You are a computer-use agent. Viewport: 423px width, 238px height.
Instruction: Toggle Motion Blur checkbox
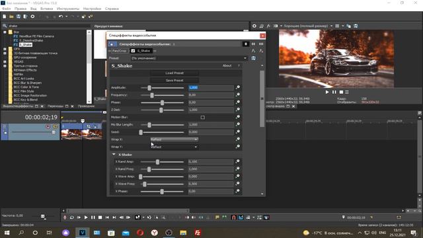203,118
